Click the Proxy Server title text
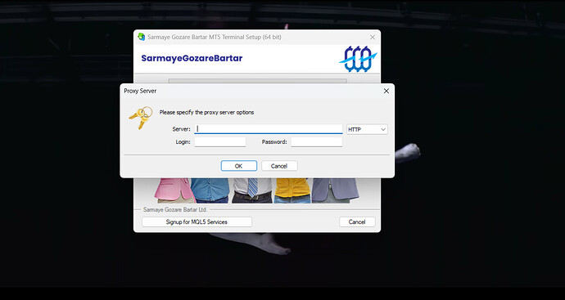This screenshot has height=300, width=565. tap(140, 91)
